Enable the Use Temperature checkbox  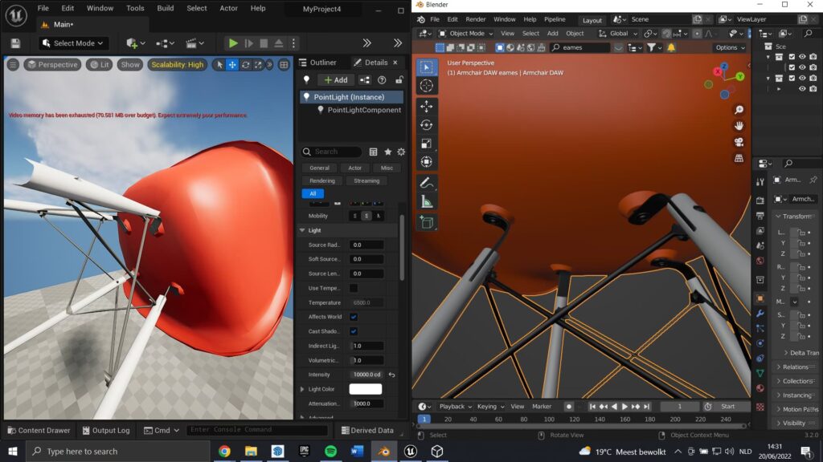click(x=354, y=288)
